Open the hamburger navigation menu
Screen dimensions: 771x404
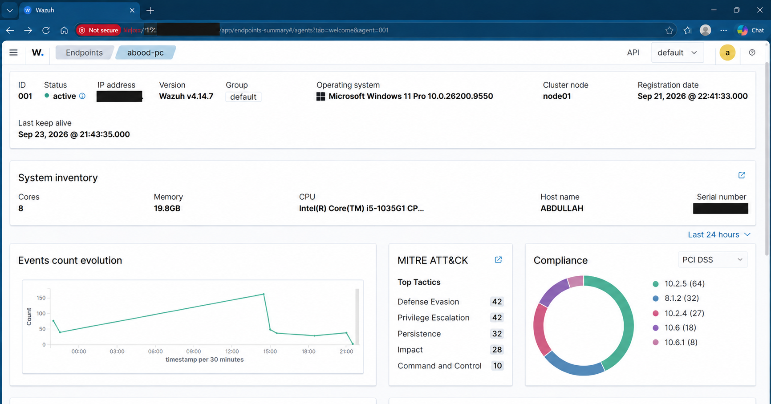(14, 53)
